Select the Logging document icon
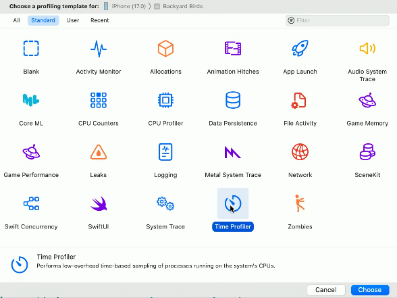Image resolution: width=397 pixels, height=298 pixels. tap(165, 152)
